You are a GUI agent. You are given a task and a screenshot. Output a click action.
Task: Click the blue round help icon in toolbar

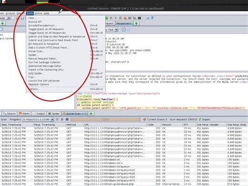tap(148, 18)
